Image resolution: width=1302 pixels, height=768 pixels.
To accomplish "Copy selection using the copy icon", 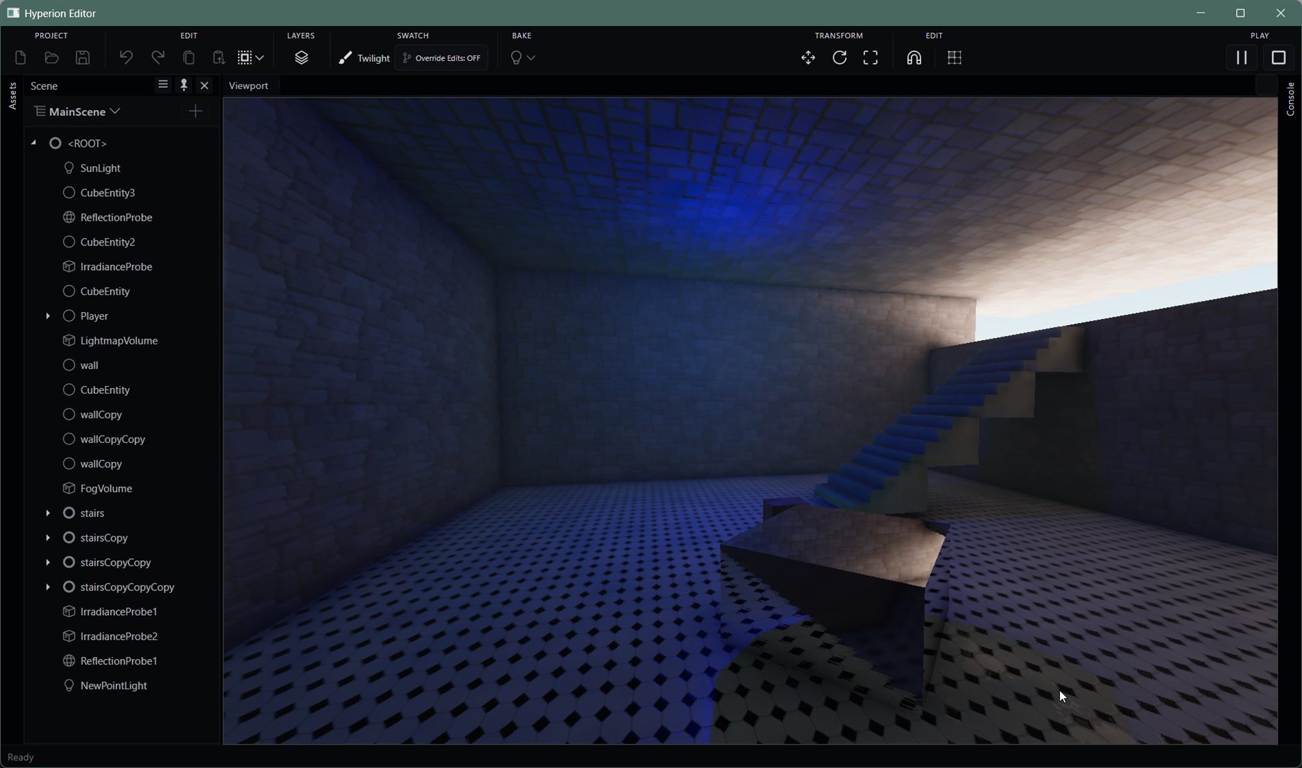I will coord(188,58).
